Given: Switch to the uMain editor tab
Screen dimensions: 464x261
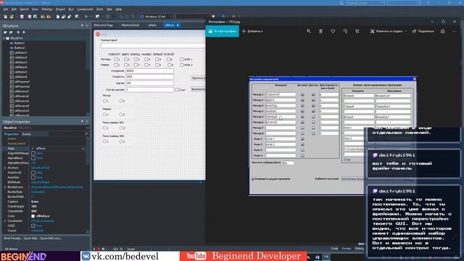Looking at the screenshot, I should (152, 25).
